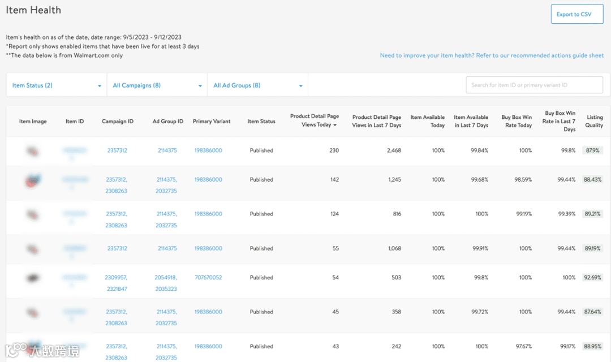Click the Export to CSV button
The image size is (611, 362).
pos(576,14)
